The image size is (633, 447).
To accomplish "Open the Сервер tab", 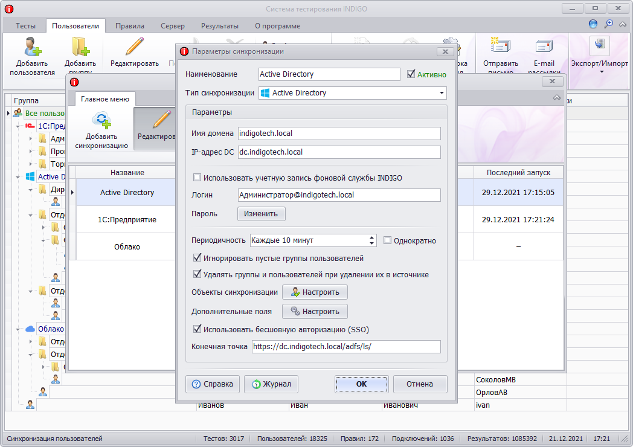I will pyautogui.click(x=172, y=26).
